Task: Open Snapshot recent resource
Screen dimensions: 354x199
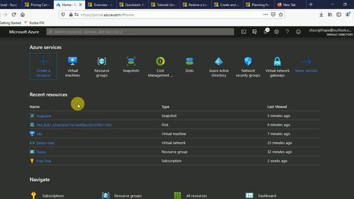Action: 44,116
